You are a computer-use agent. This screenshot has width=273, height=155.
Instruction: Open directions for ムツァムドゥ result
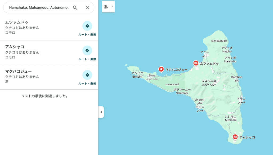(x=87, y=26)
